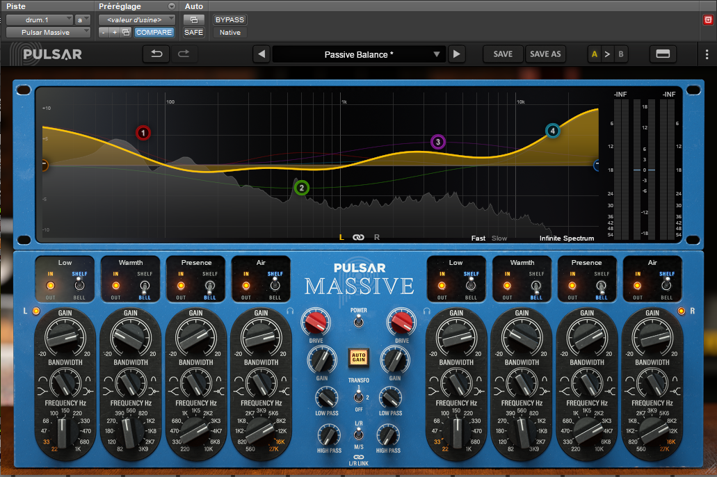Viewport: 717px width, 477px height.
Task: Click the SAVE AS button
Action: [x=545, y=54]
